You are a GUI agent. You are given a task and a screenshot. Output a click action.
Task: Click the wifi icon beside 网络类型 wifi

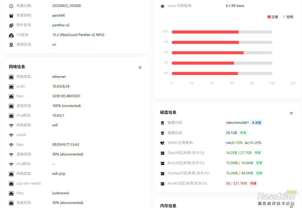tap(11, 126)
